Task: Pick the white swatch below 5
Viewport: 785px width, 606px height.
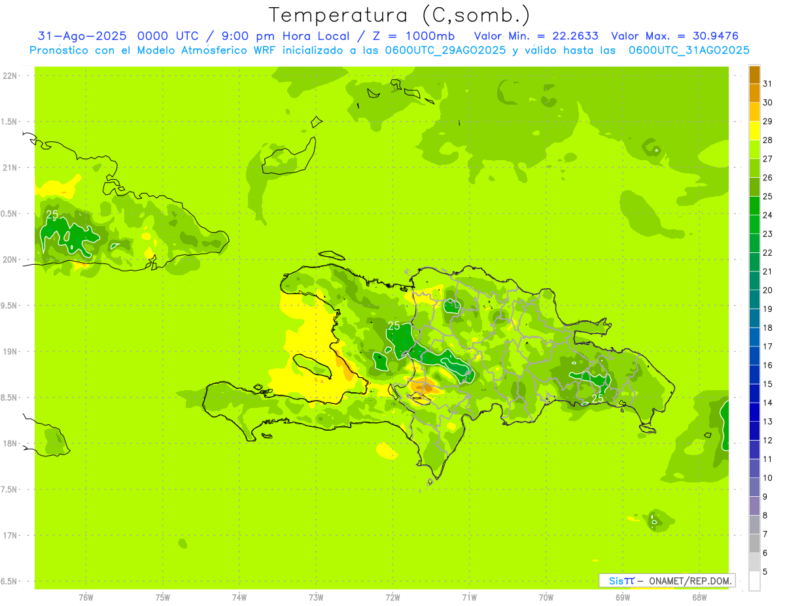Action: (754, 581)
